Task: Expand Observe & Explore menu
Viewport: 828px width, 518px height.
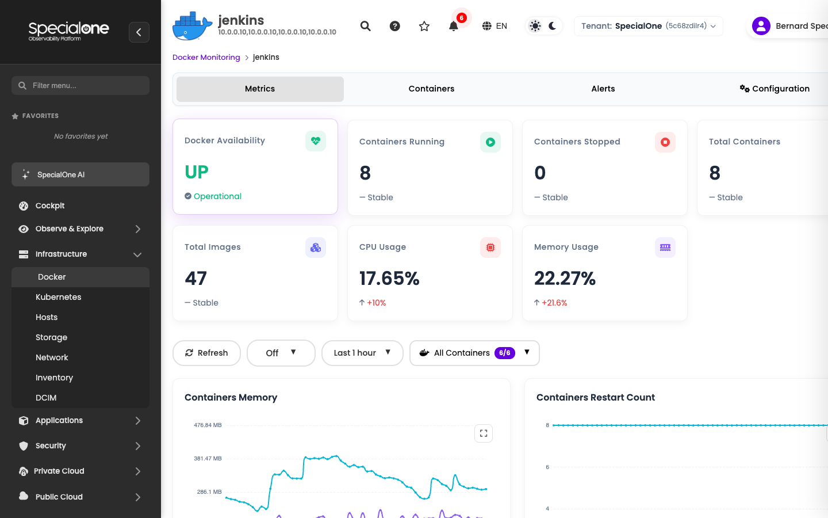Action: 80,228
